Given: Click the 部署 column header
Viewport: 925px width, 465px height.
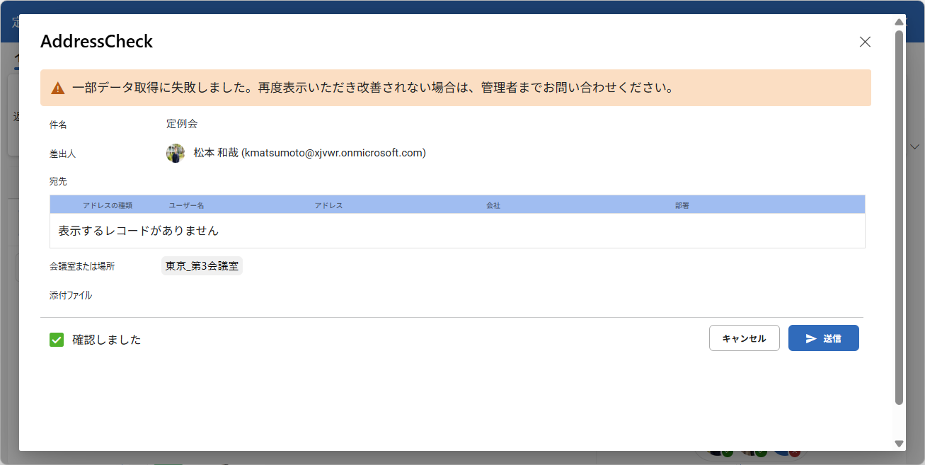Looking at the screenshot, I should [682, 205].
